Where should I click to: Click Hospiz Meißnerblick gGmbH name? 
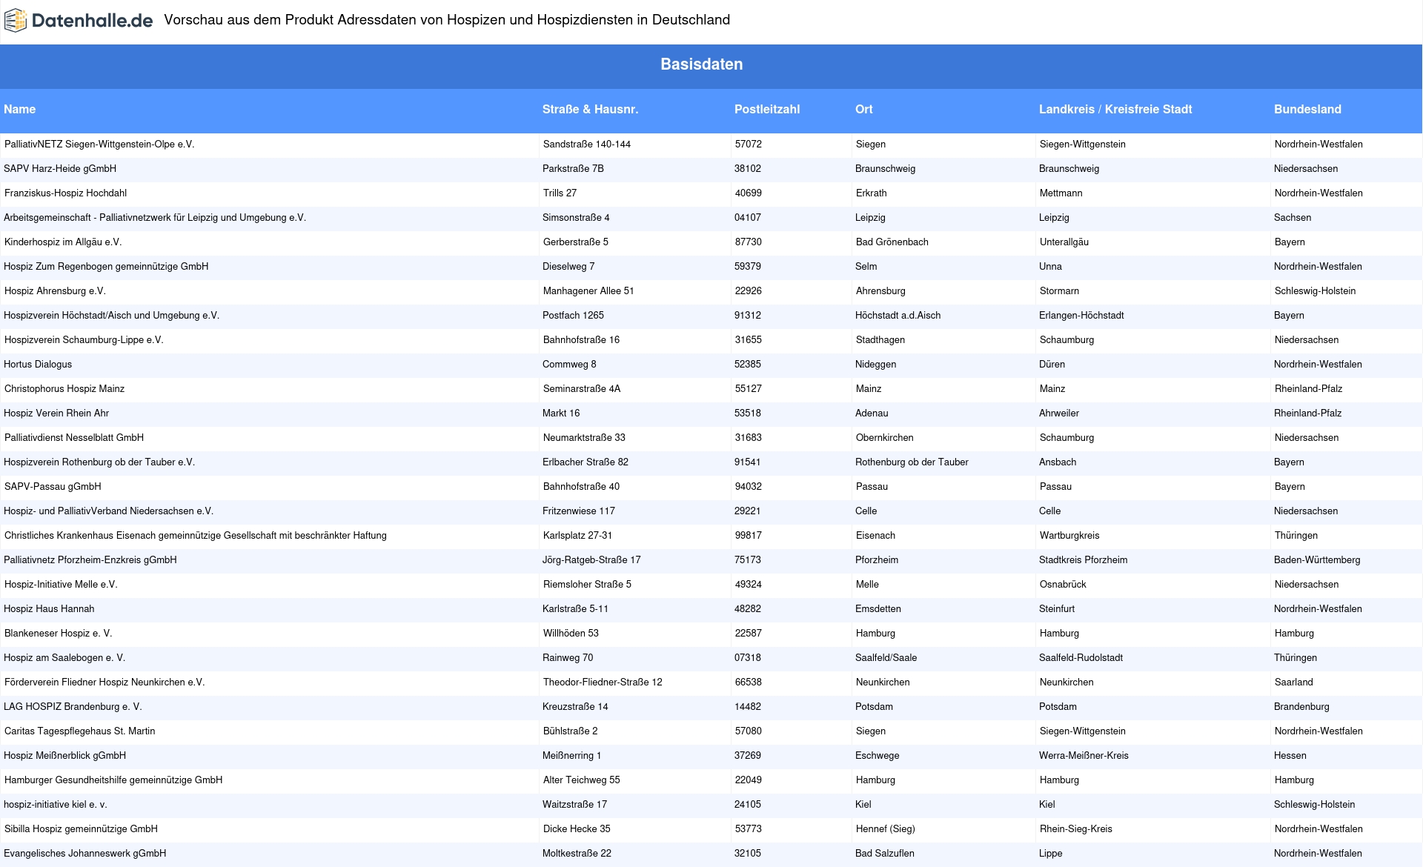tap(65, 756)
